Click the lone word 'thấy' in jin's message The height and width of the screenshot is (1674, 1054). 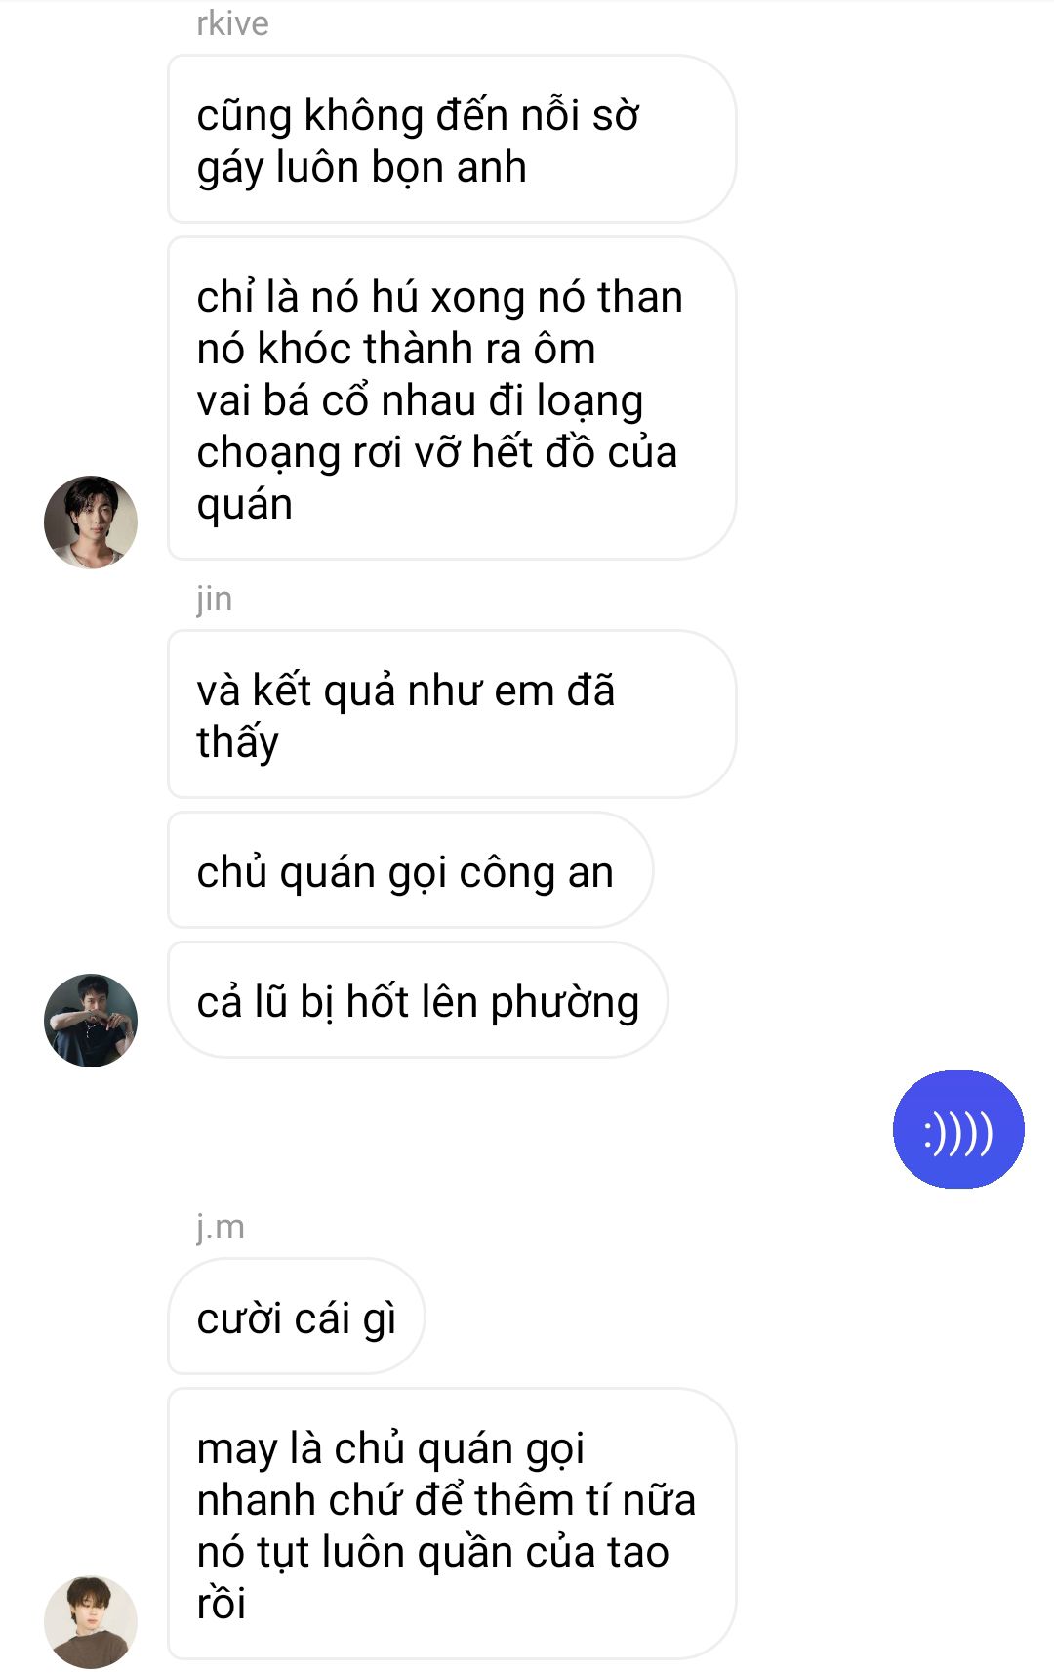tap(237, 741)
